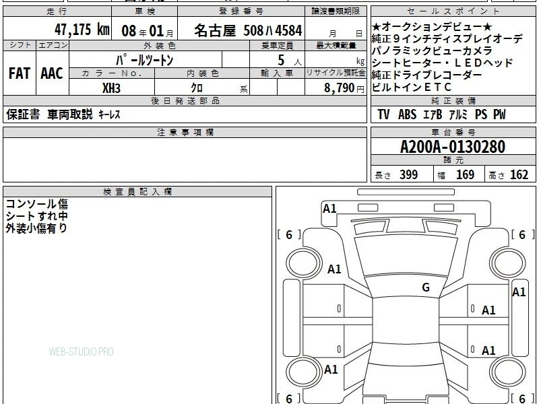Select 'エアB' in genuine equipment
539x404 pixels.
432,114
